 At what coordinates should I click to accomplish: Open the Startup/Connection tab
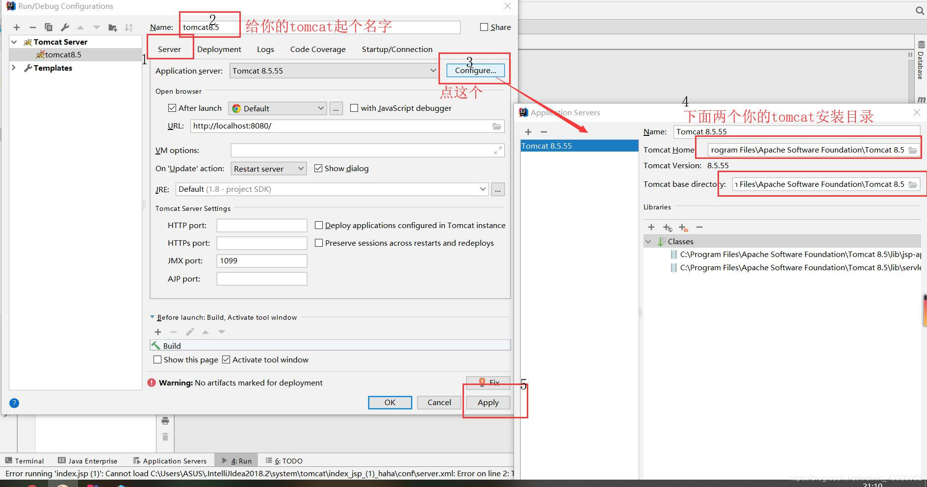click(x=397, y=49)
